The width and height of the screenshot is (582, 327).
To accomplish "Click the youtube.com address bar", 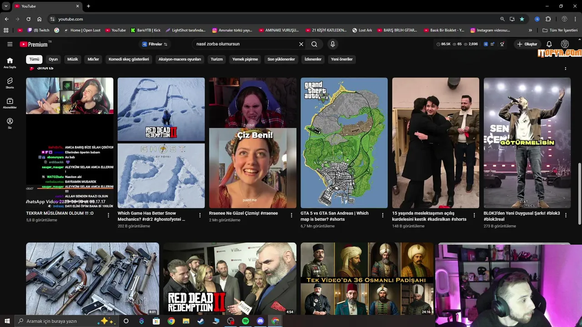I will click(x=273, y=19).
